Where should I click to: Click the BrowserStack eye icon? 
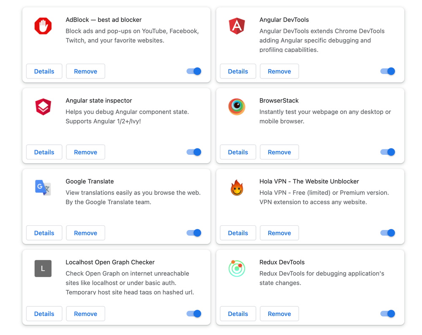point(237,107)
